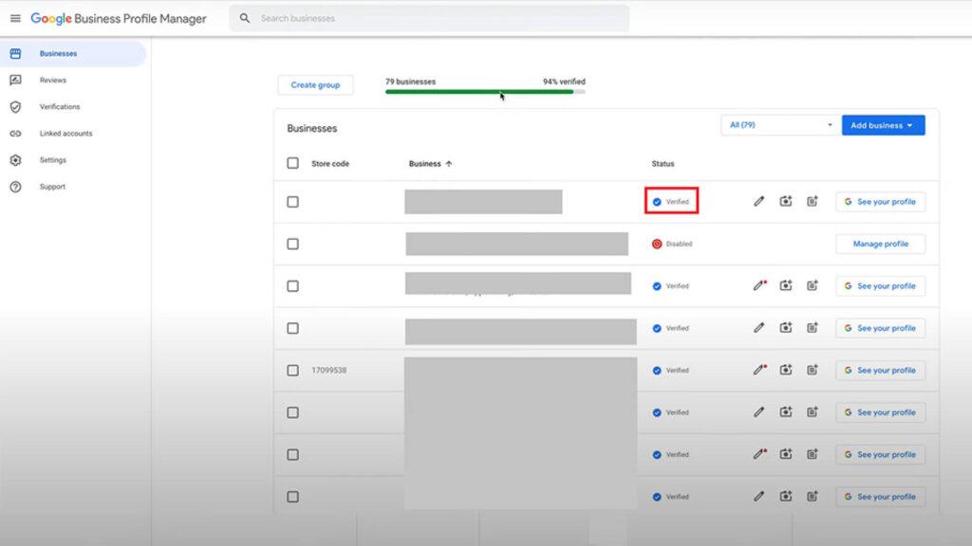972x546 pixels.
Task: Add a photo to store 17099538
Action: 785,370
